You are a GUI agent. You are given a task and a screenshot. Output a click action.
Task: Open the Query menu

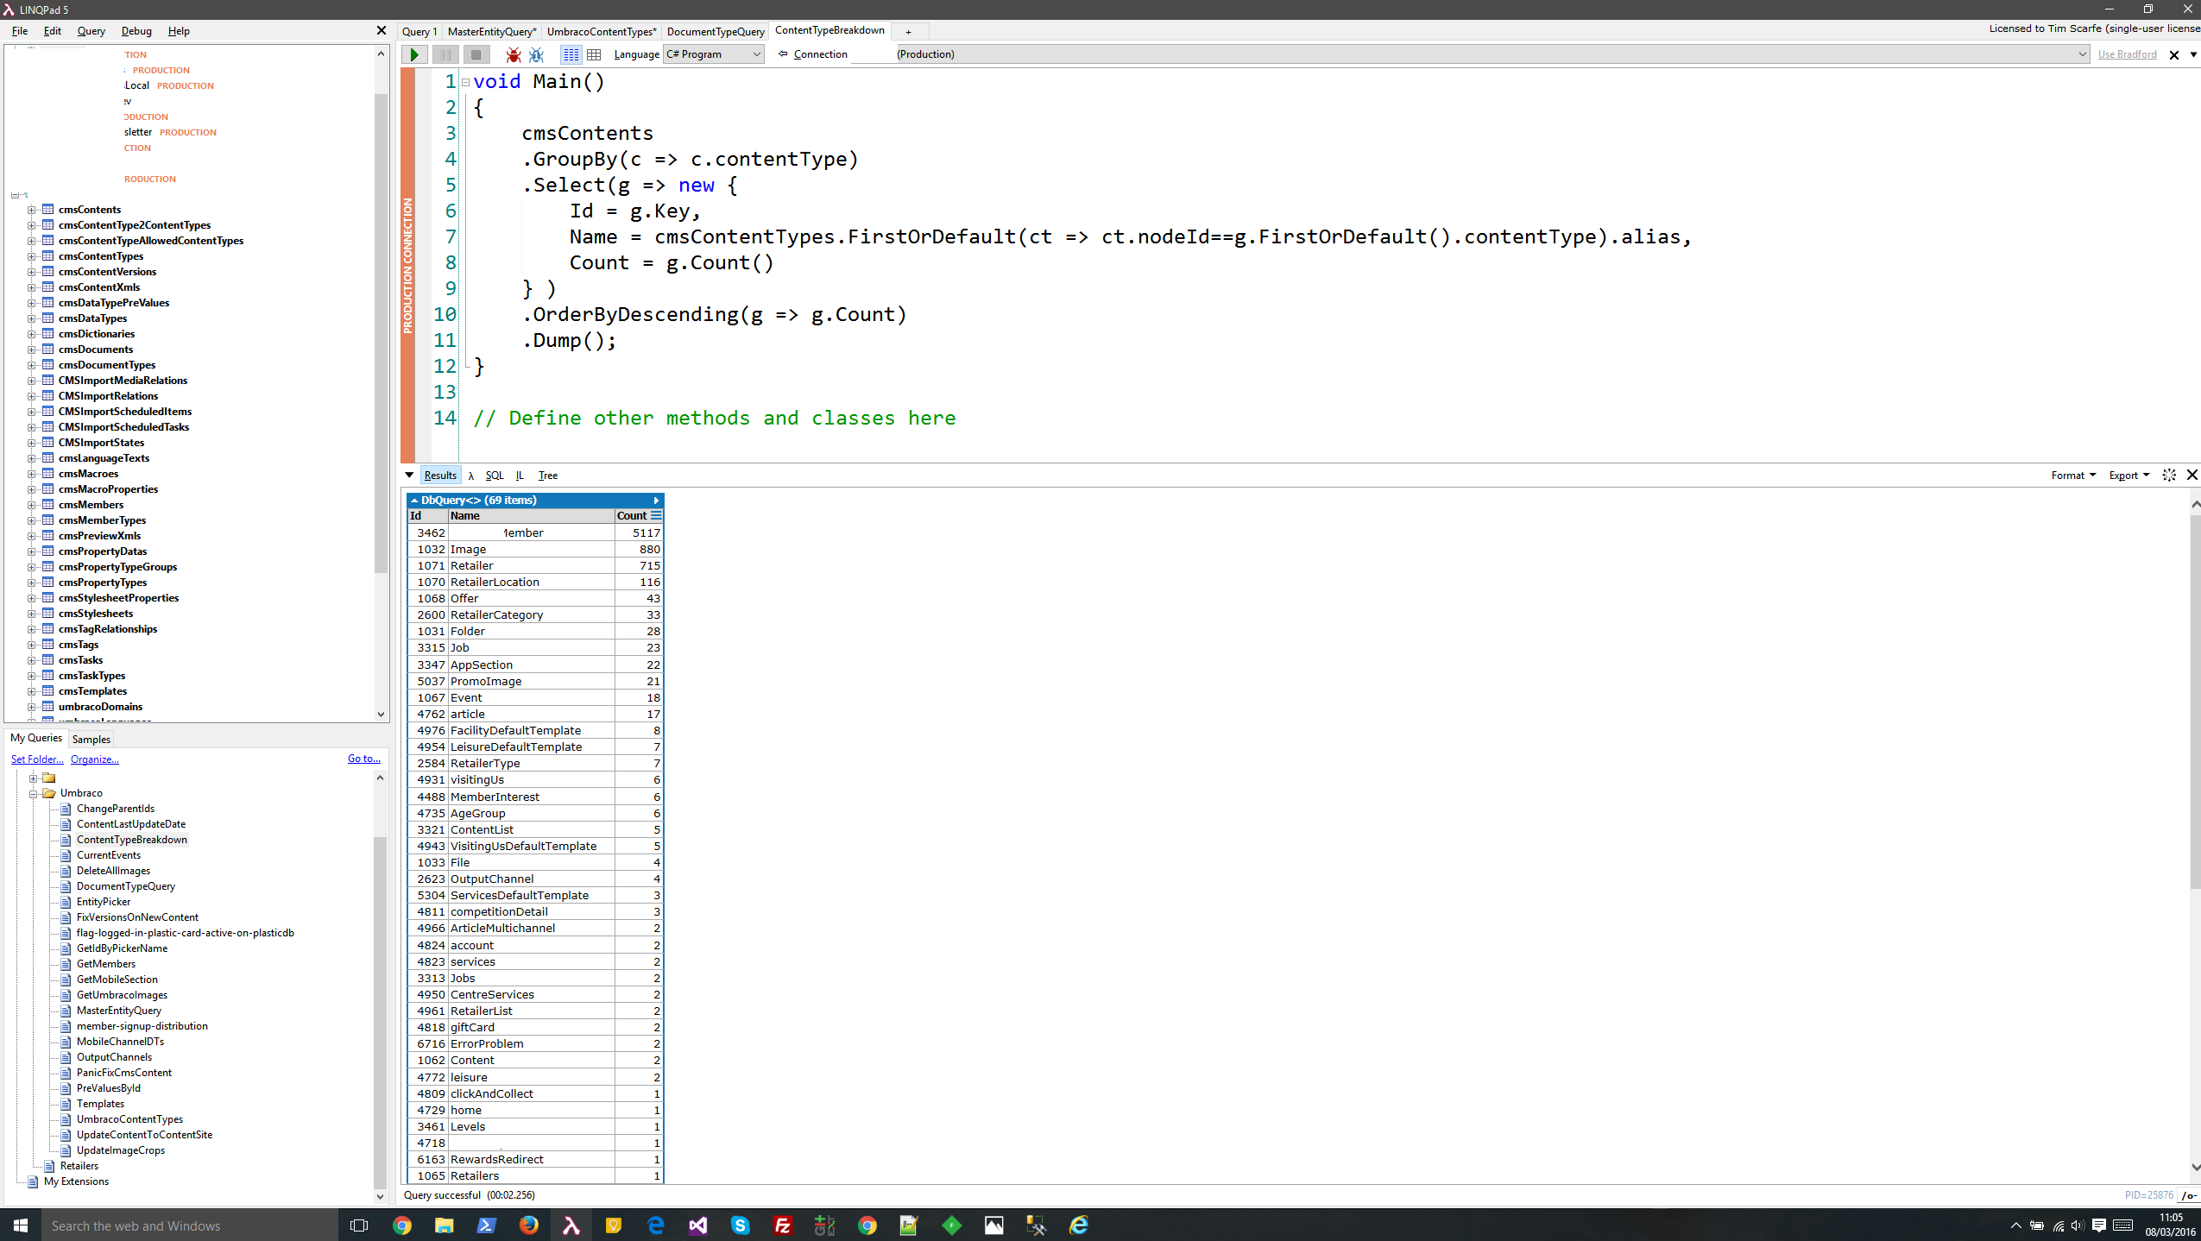pyautogui.click(x=91, y=31)
